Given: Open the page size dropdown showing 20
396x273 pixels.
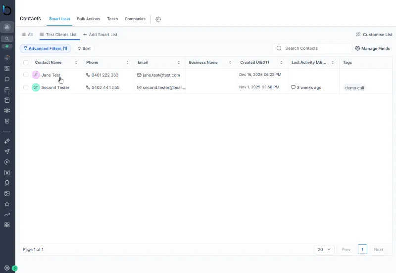Looking at the screenshot, I should [324, 249].
